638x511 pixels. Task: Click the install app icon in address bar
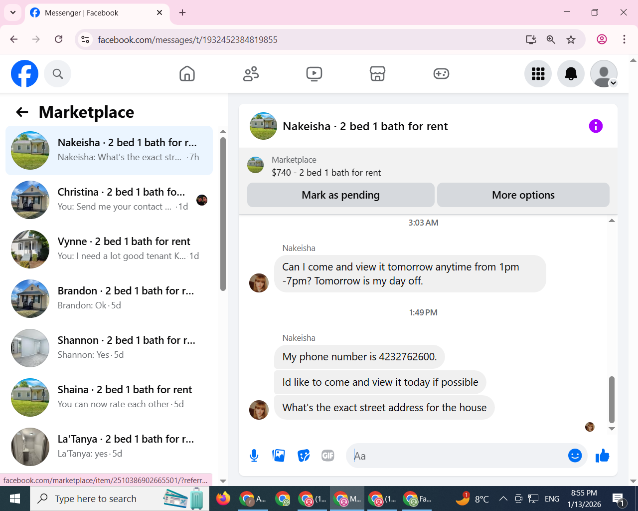[531, 39]
